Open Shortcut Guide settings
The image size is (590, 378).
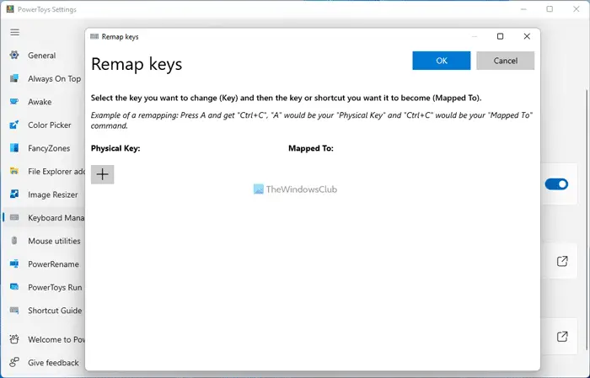click(55, 311)
